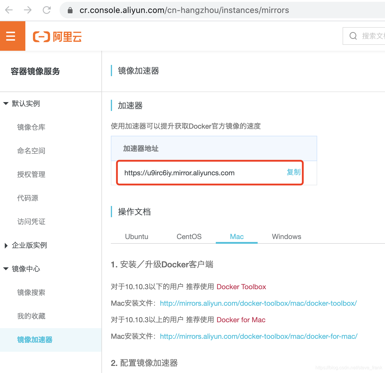Select the Mac tab

[x=237, y=237]
